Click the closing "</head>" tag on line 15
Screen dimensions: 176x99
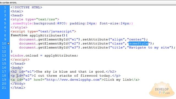tap(18, 64)
